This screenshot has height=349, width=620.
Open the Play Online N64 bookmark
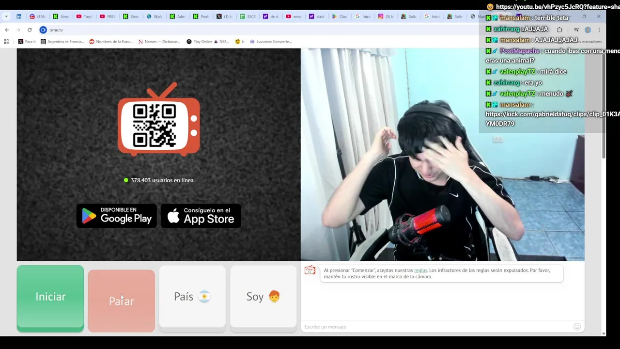click(208, 42)
